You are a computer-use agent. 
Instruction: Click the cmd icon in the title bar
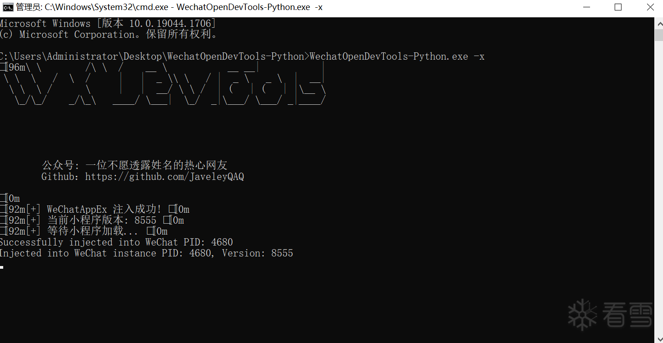click(8, 7)
